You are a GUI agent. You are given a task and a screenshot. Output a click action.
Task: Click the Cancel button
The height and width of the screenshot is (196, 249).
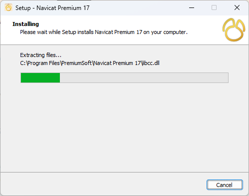[x=225, y=184]
